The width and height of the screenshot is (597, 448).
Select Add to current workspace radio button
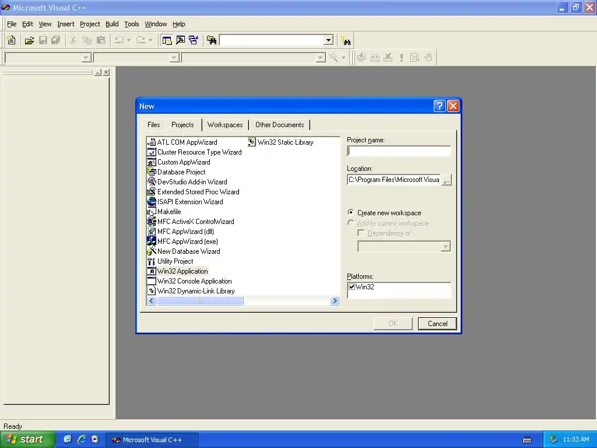(350, 223)
